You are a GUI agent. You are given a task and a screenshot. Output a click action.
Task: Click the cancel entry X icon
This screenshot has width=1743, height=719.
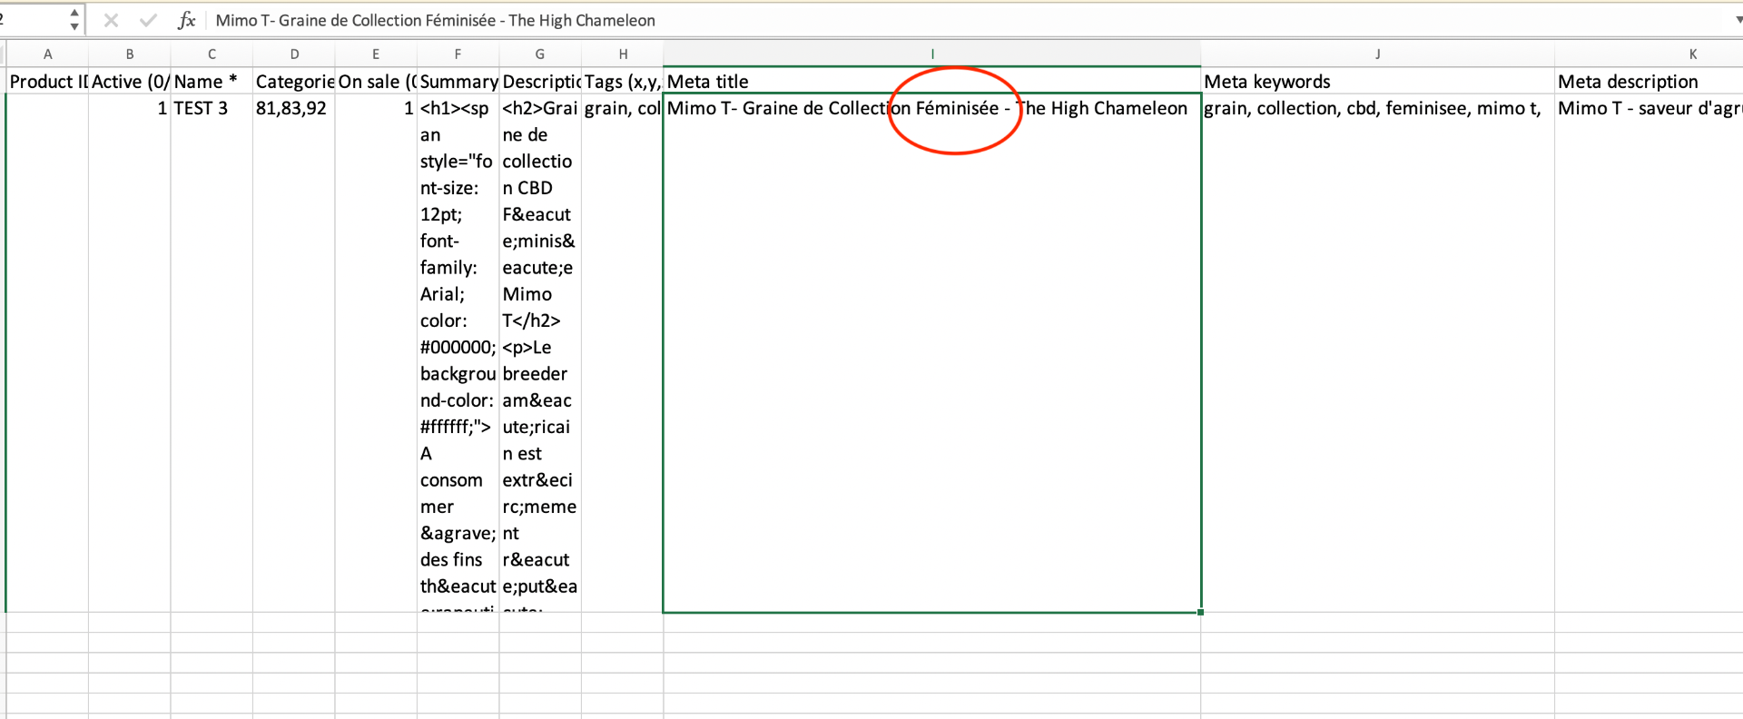click(111, 20)
